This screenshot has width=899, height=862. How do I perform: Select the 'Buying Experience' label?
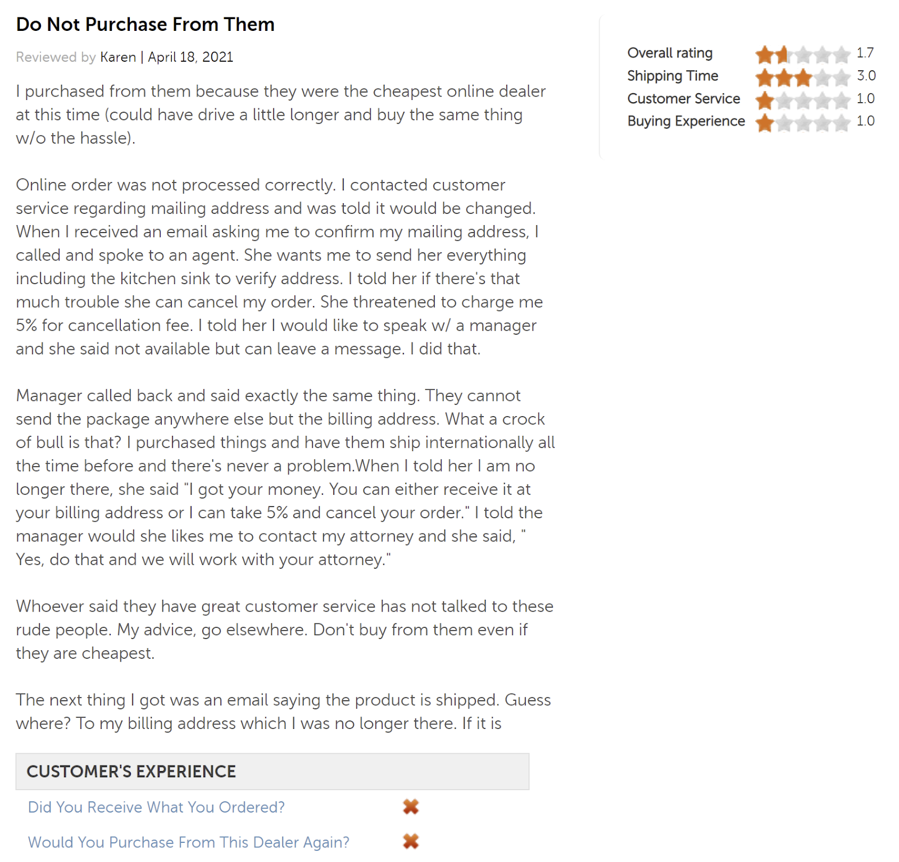point(686,121)
